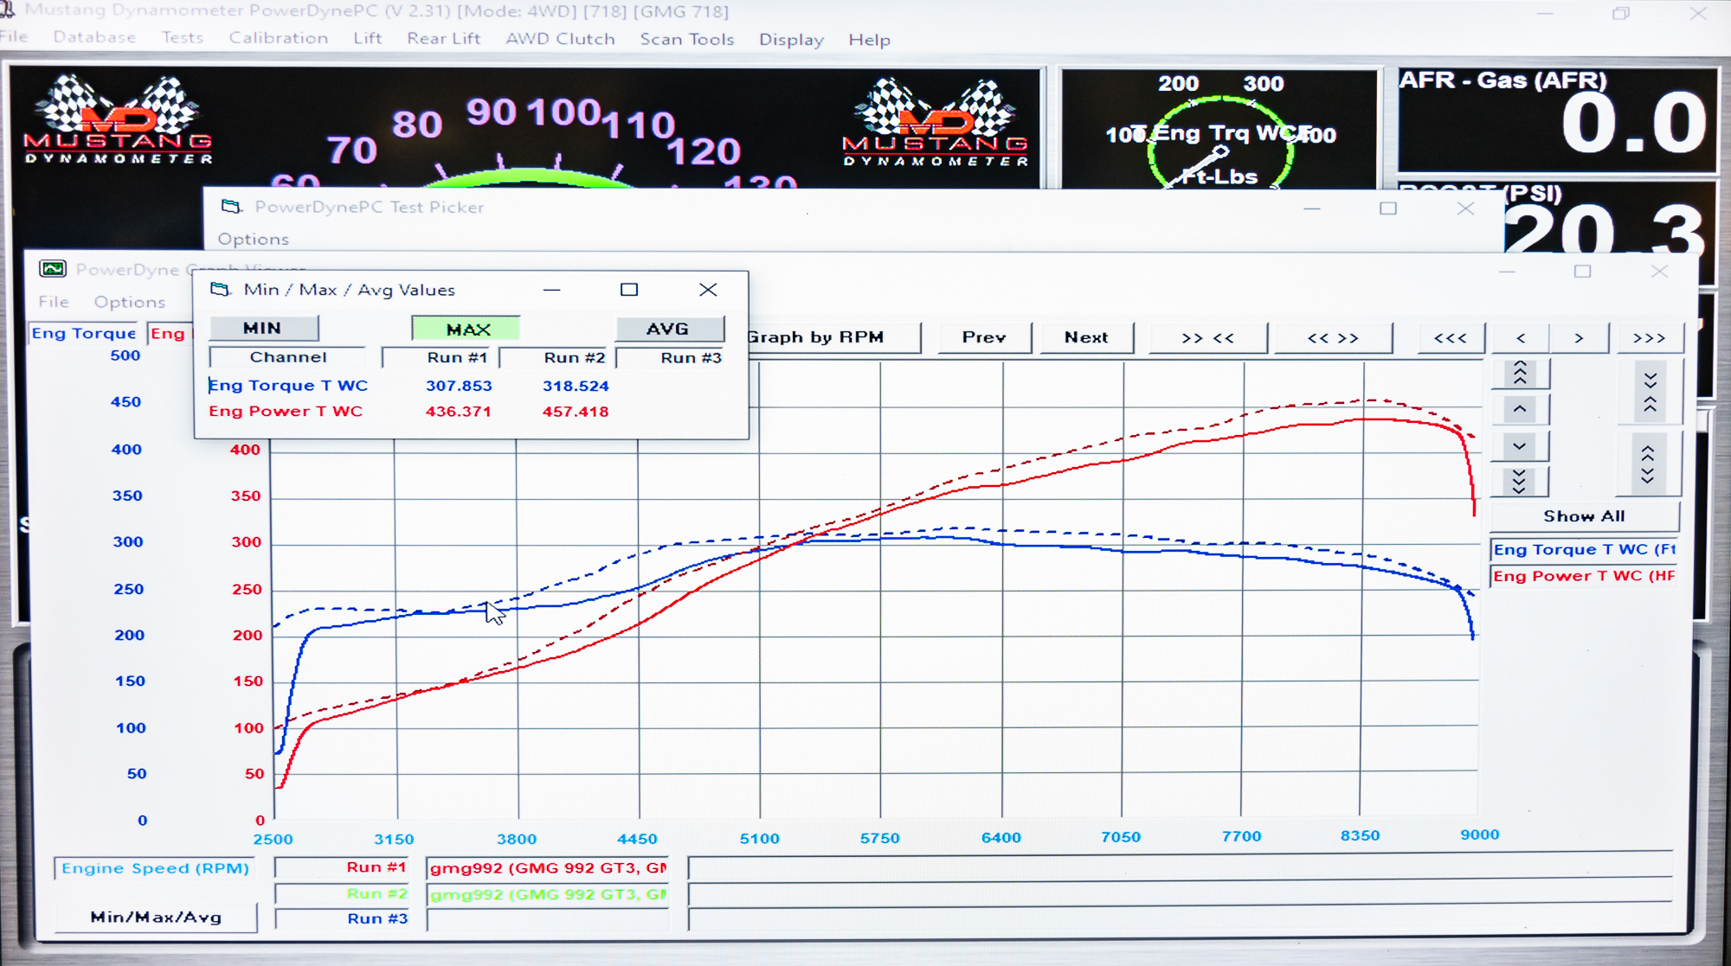Image resolution: width=1731 pixels, height=966 pixels.
Task: Select the MAX values button
Action: point(467,329)
